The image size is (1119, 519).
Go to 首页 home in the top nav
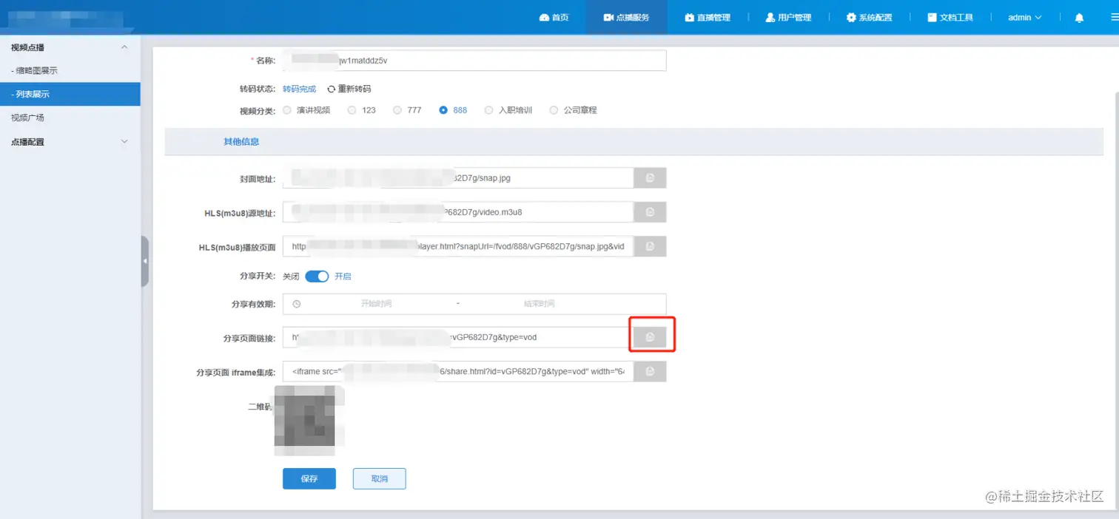554,17
